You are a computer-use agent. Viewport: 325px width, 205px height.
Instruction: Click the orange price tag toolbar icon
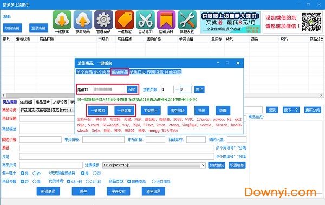point(125,20)
